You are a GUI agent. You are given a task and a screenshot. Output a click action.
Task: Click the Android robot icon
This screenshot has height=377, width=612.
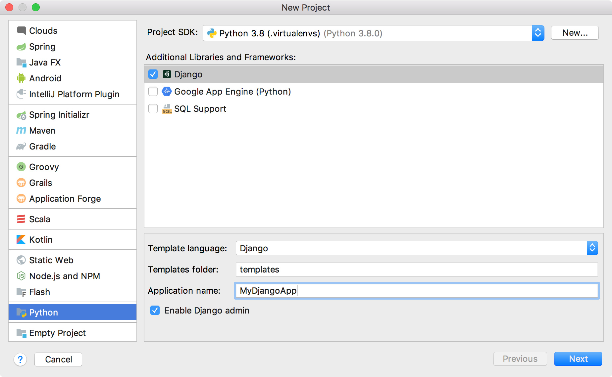[x=21, y=78]
